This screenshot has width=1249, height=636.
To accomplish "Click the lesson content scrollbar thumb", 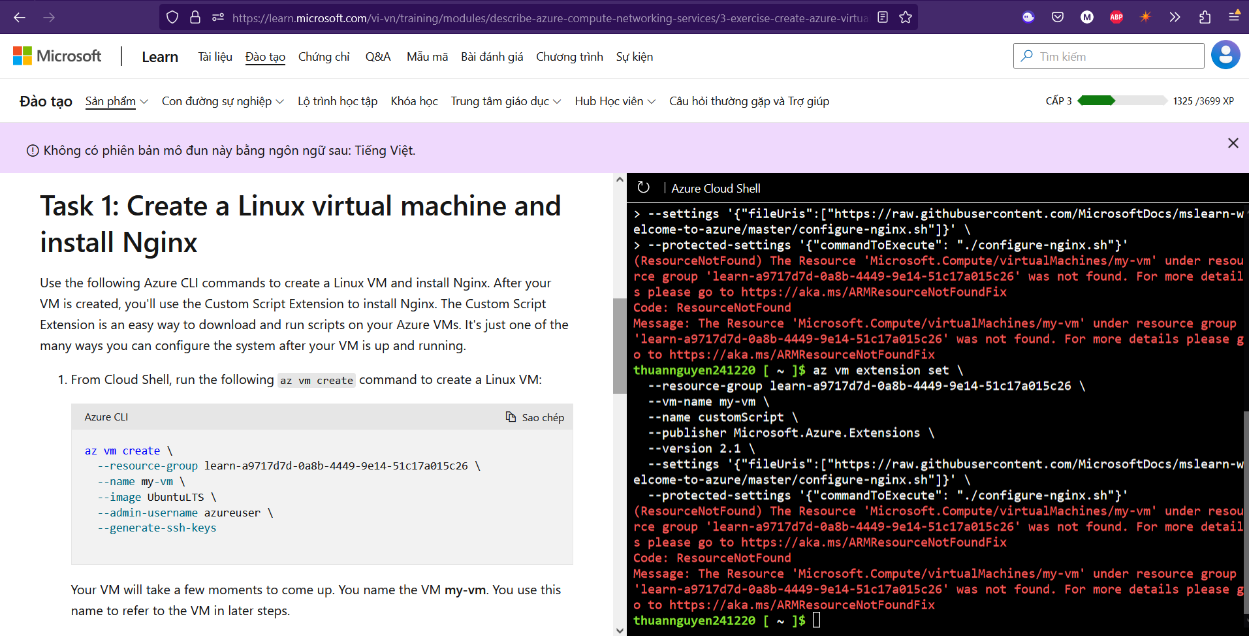I will (x=620, y=346).
